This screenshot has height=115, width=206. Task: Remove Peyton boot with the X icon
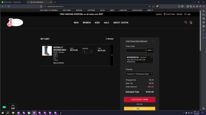coord(112,55)
